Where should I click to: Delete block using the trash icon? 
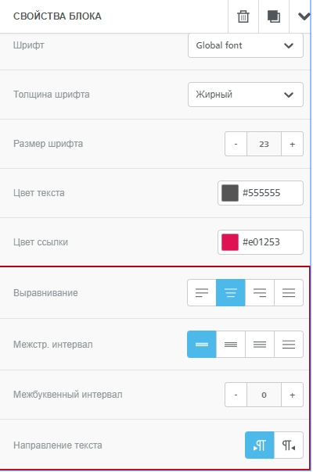243,16
